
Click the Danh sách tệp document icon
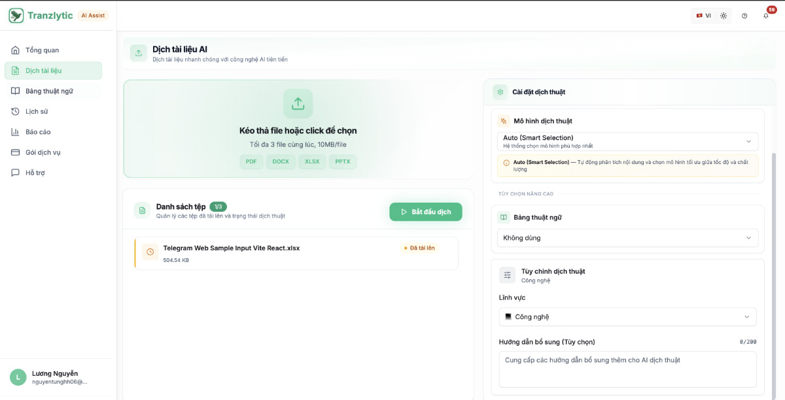pyautogui.click(x=142, y=210)
